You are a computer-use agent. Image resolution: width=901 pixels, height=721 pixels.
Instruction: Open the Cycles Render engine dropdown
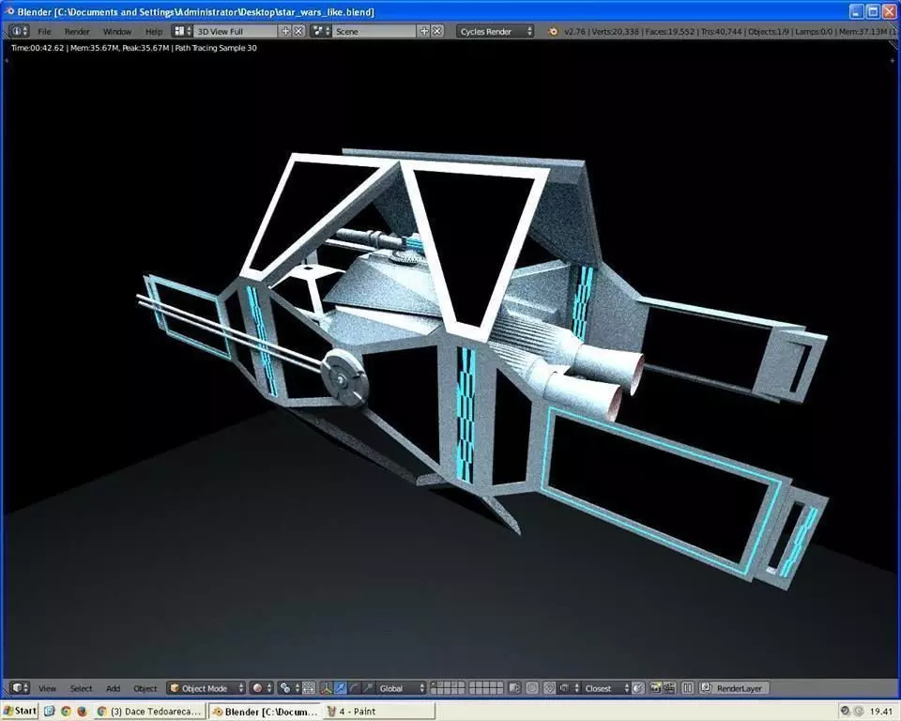496,31
